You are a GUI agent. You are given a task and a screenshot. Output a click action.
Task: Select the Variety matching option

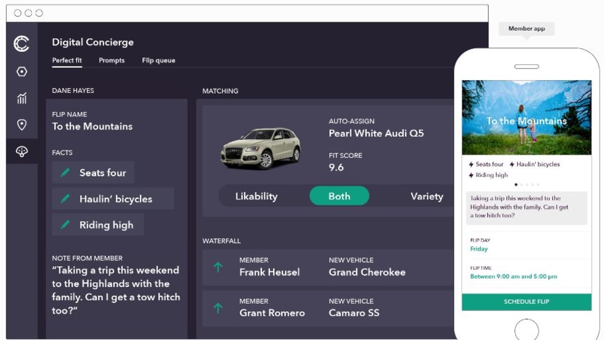[x=426, y=196]
